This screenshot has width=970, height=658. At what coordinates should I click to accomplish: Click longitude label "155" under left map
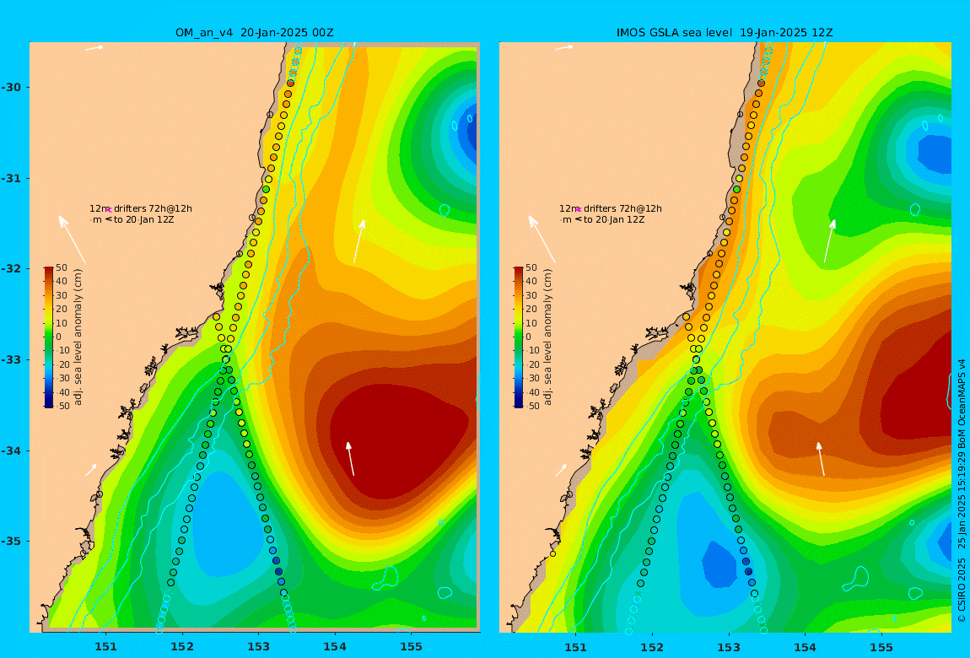pyautogui.click(x=412, y=647)
